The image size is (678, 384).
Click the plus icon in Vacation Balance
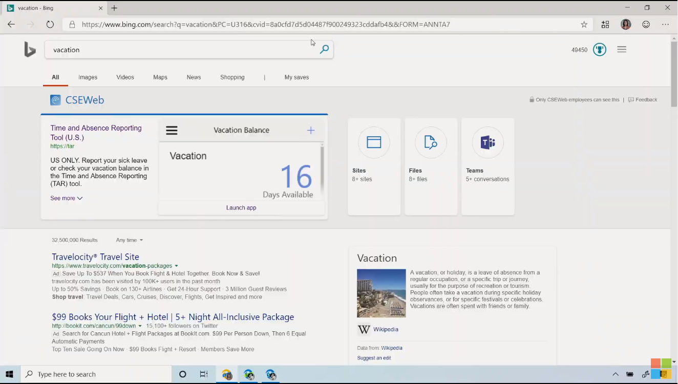click(311, 131)
